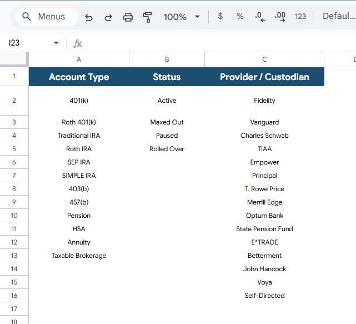Select the TIAA cell
Image resolution: width=356 pixels, height=324 pixels.
pyautogui.click(x=264, y=149)
